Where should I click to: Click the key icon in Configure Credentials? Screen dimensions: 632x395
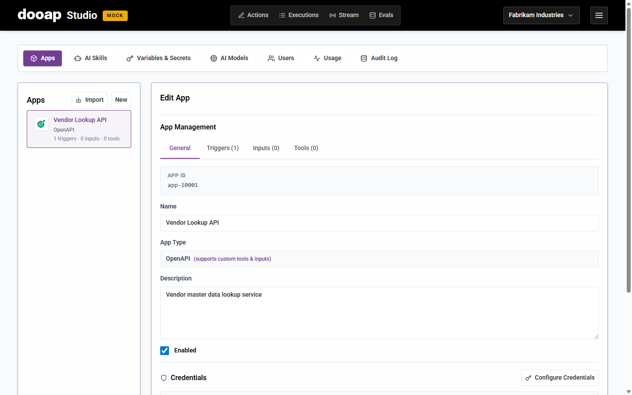528,378
